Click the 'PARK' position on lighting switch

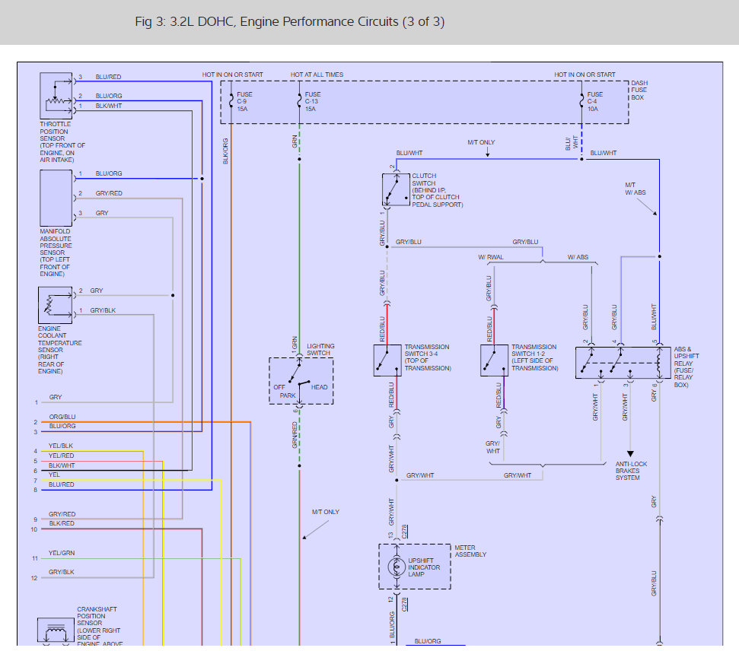(x=288, y=395)
